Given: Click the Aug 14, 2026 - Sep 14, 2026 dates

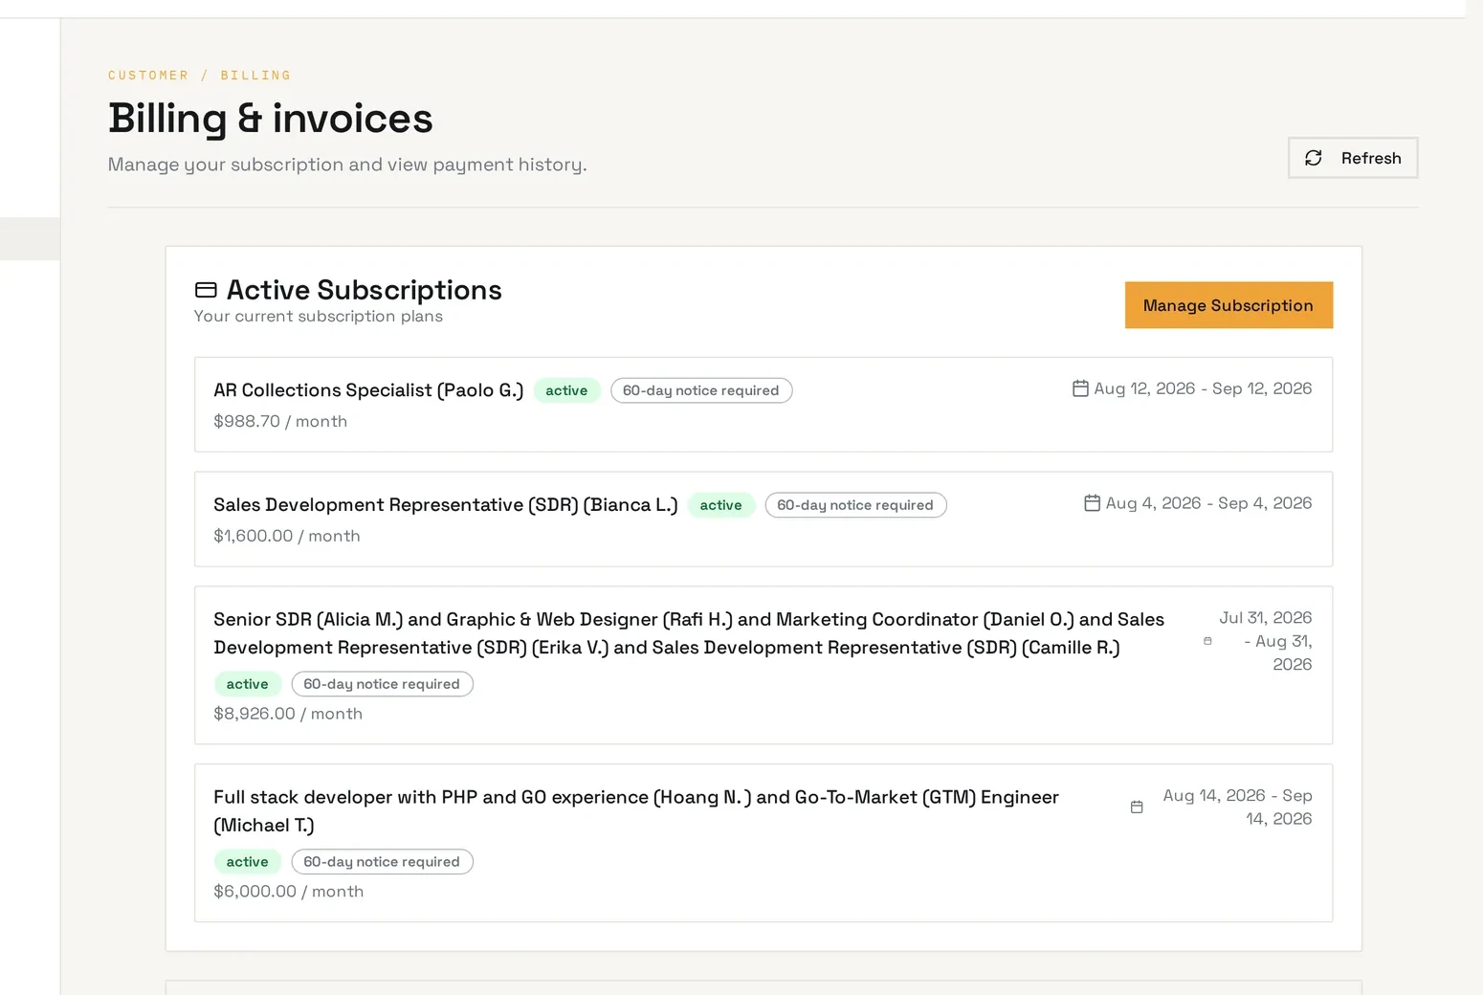Looking at the screenshot, I should pyautogui.click(x=1238, y=807).
